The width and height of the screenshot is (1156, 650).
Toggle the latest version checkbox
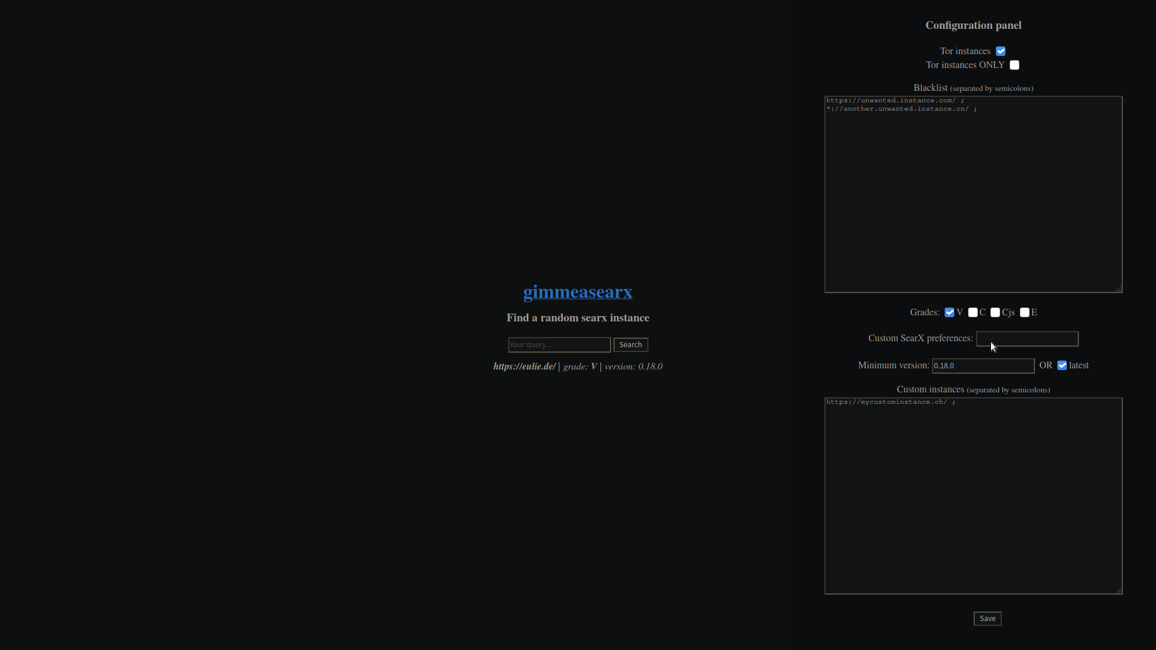[1062, 365]
